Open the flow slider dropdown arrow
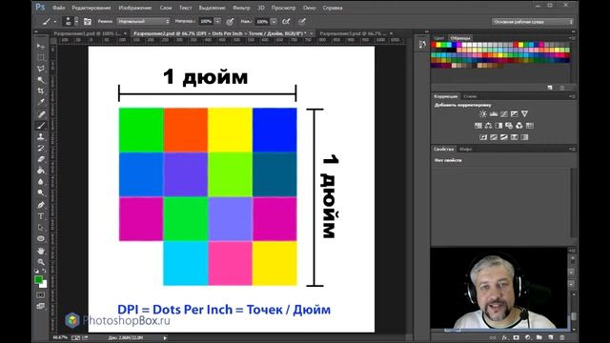 coord(274,22)
